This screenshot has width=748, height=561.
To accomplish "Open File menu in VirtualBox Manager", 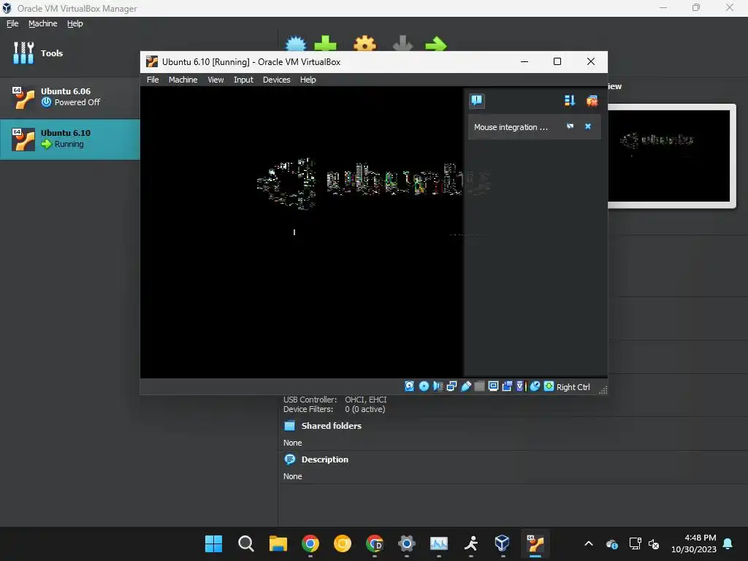I will coord(12,23).
